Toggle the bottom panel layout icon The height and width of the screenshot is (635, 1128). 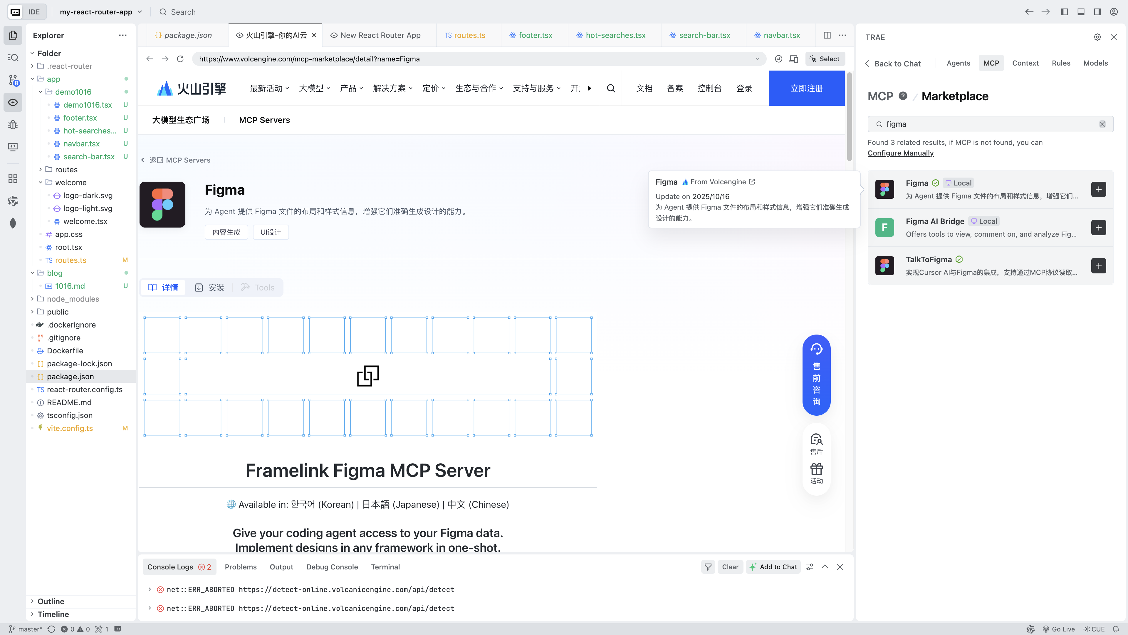[x=1081, y=12]
